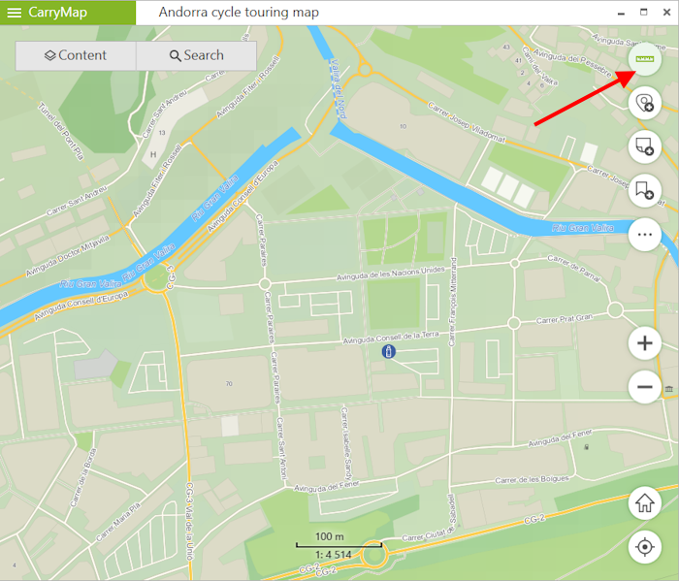Select the add point feature tool
This screenshot has width=679, height=581.
coord(644,103)
